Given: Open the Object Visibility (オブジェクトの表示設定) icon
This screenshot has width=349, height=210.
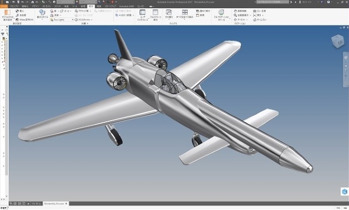Looking at the screenshot, I should point(8,12).
